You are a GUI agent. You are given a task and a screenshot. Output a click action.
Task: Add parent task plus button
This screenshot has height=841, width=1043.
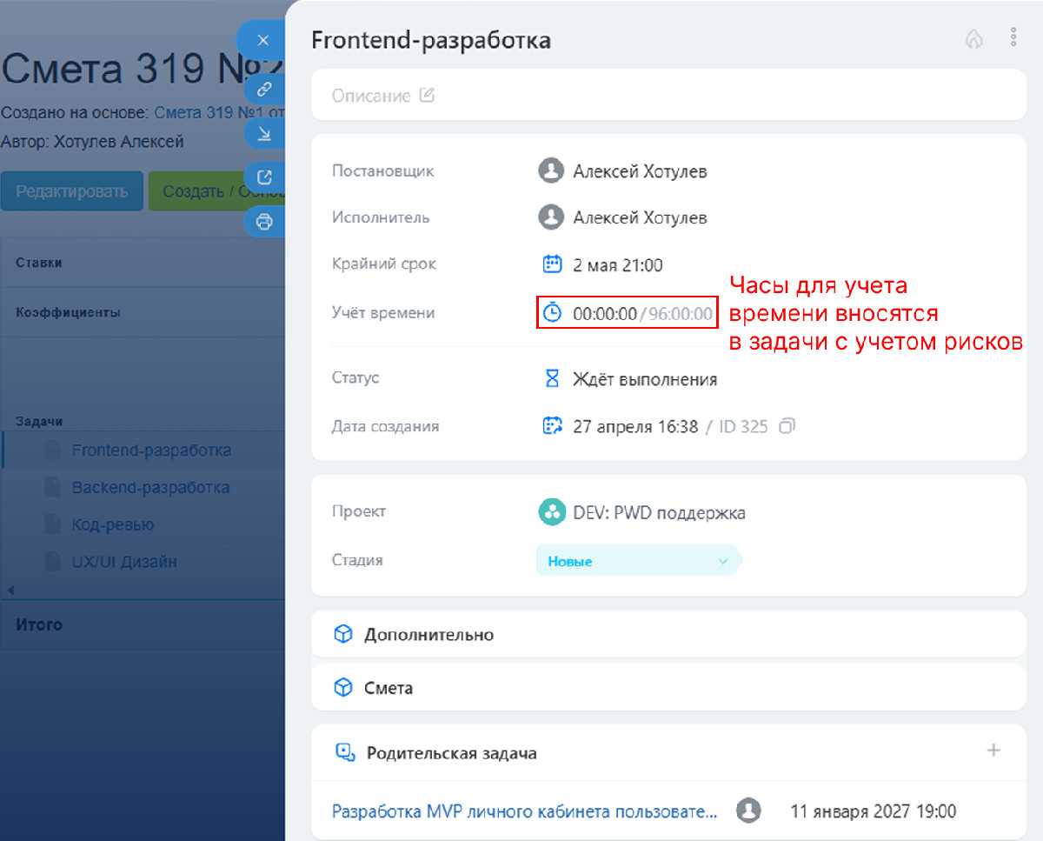click(x=993, y=751)
